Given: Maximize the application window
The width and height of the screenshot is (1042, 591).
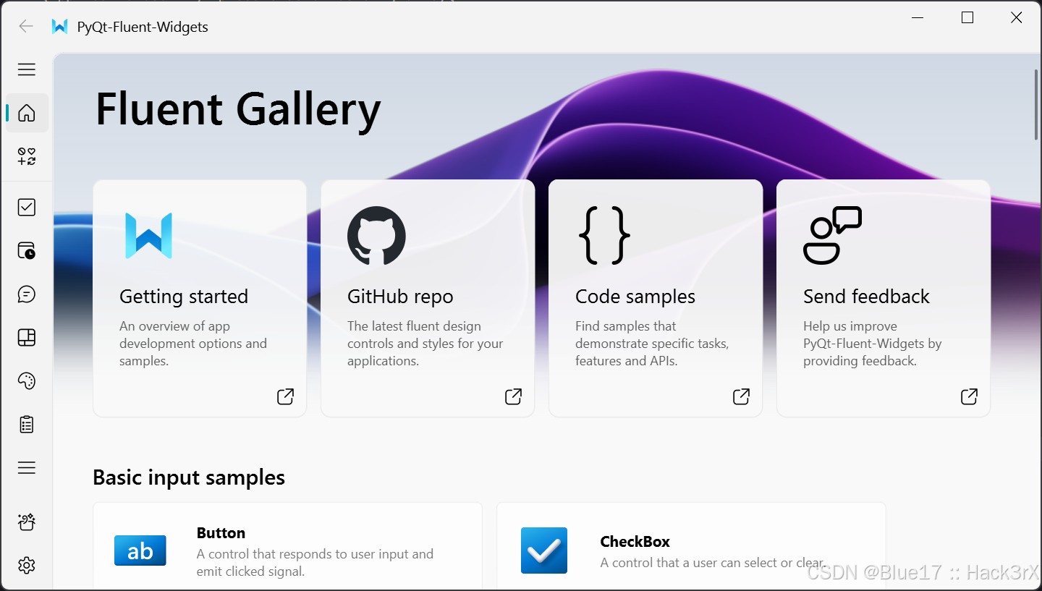Looking at the screenshot, I should [x=967, y=18].
